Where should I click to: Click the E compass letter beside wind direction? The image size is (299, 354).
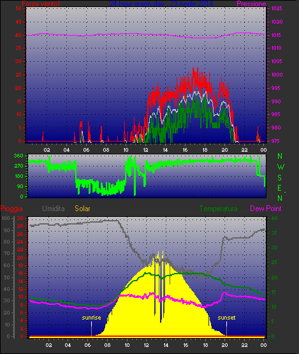(280, 188)
